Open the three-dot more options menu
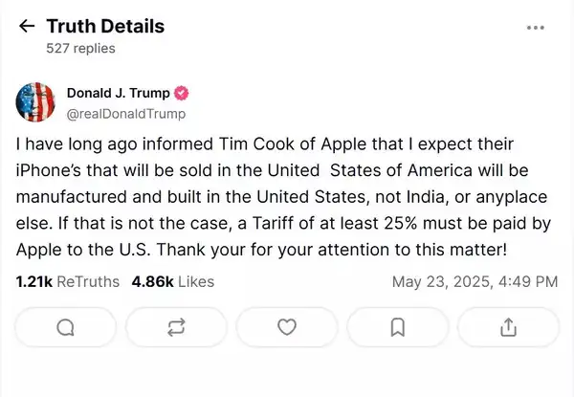The width and height of the screenshot is (574, 397). click(535, 28)
